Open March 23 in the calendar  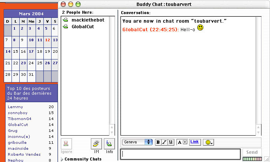pos(23,63)
